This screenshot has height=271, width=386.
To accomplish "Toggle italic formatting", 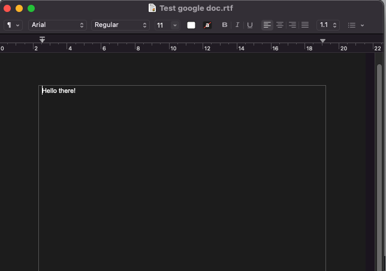I will coord(237,25).
